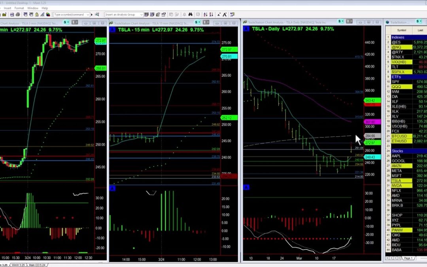The height and width of the screenshot is (267, 427).
Task: Click the 'Type a symbol/command' input field
Action: pyautogui.click(x=69, y=15)
